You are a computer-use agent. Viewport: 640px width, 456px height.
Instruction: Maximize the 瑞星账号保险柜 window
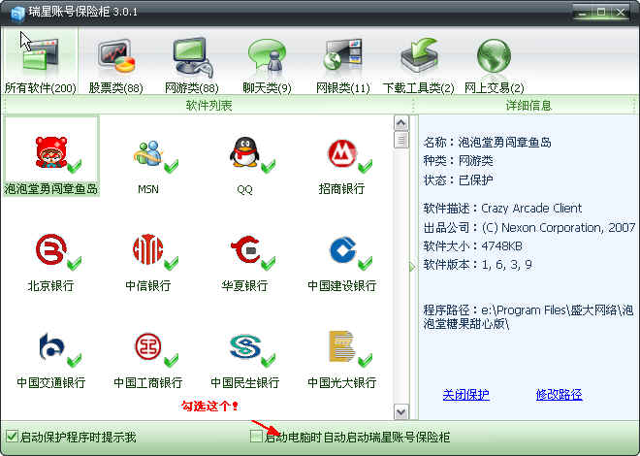(601, 13)
